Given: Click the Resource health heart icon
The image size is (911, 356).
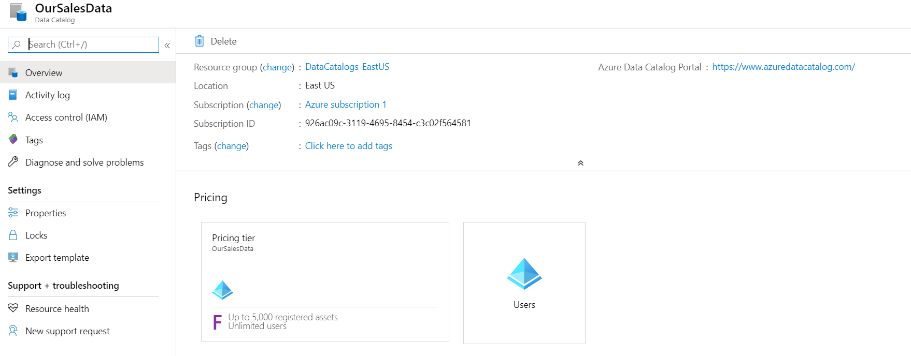Looking at the screenshot, I should tap(13, 308).
